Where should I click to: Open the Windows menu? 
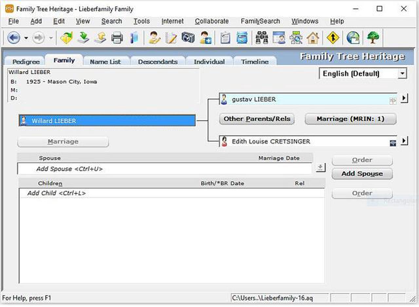pos(305,21)
